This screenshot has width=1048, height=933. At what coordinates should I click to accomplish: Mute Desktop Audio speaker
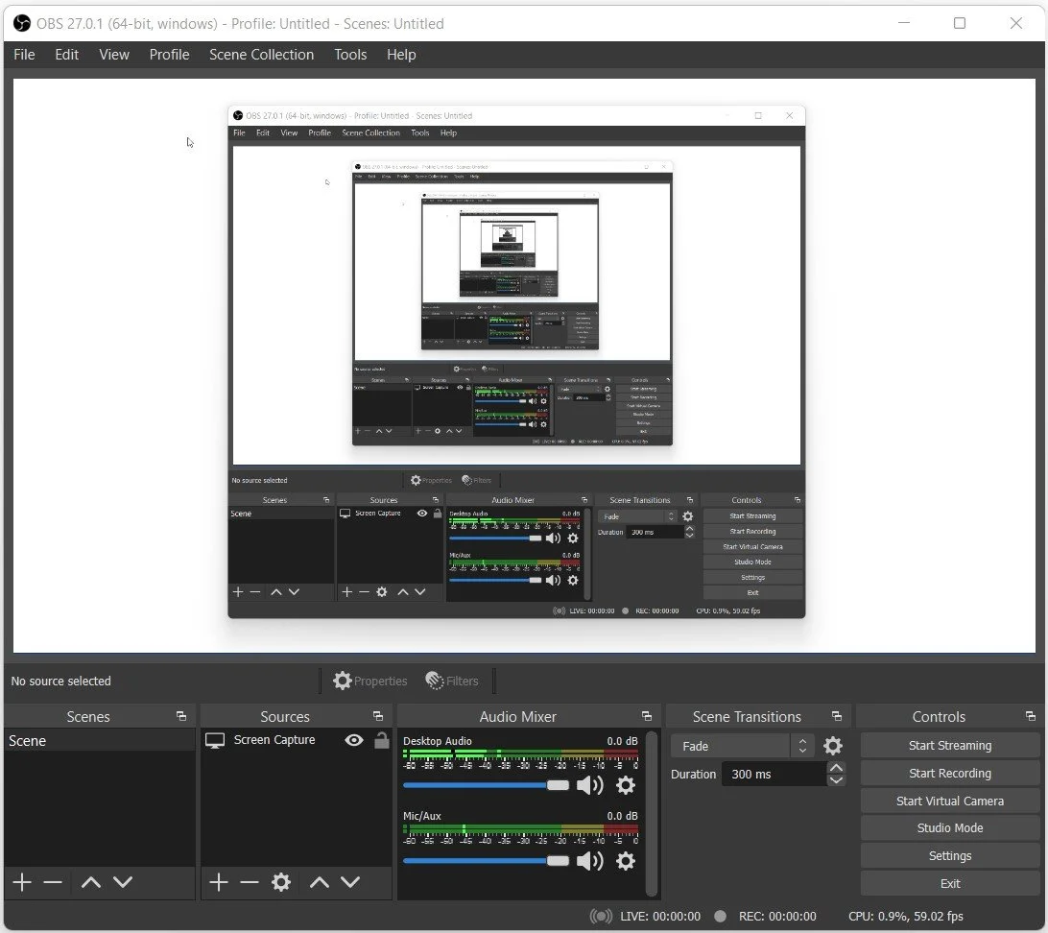(x=590, y=785)
